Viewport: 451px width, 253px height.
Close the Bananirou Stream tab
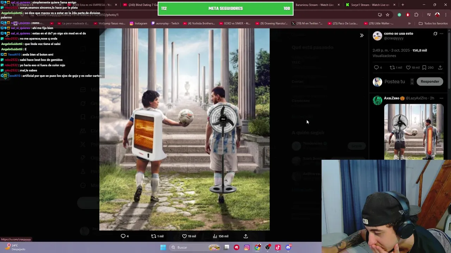[339, 5]
